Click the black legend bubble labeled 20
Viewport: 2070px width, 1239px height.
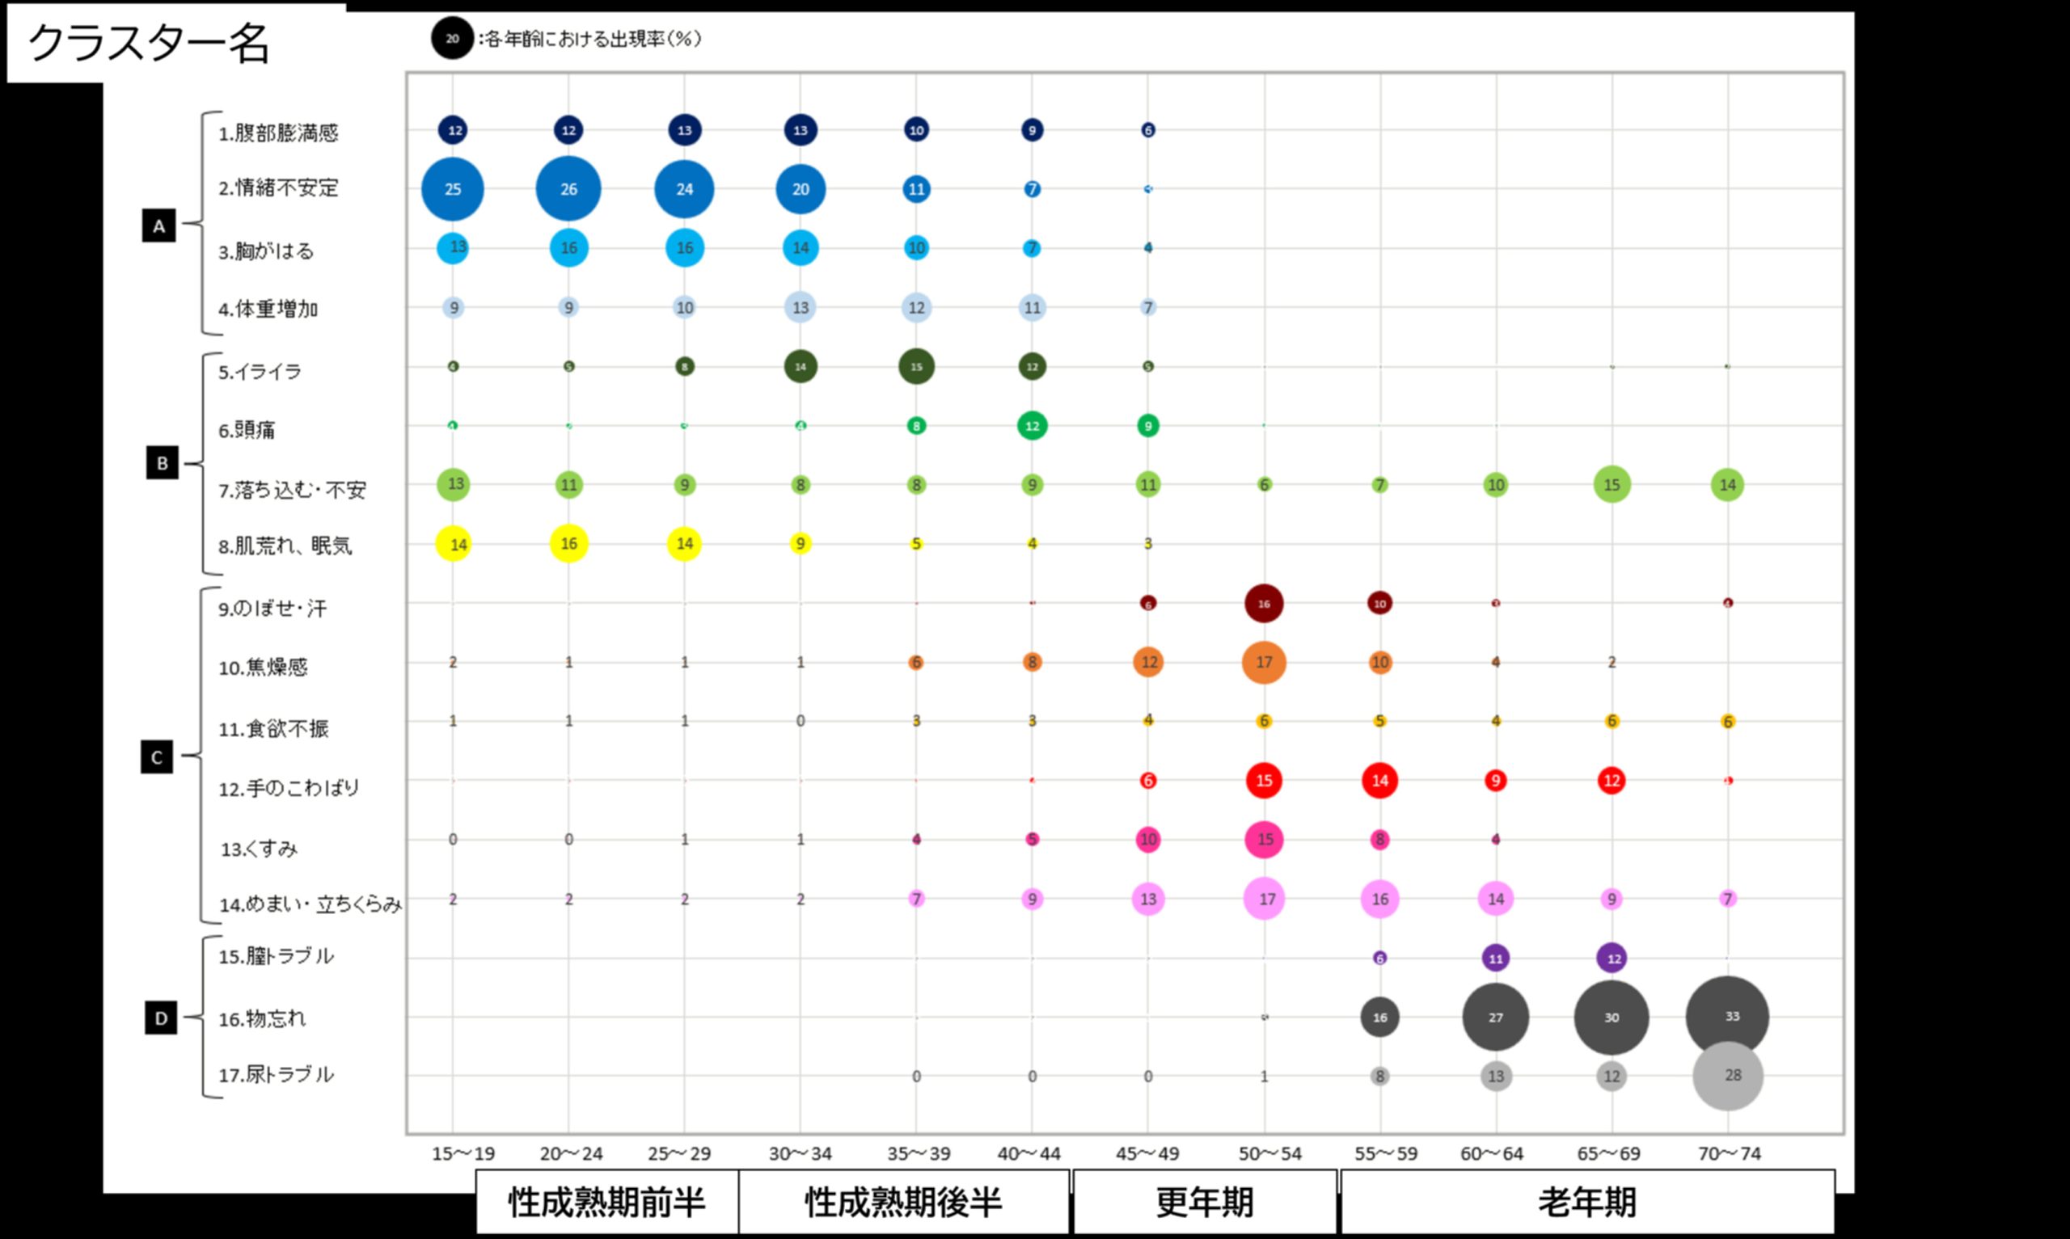click(x=452, y=39)
